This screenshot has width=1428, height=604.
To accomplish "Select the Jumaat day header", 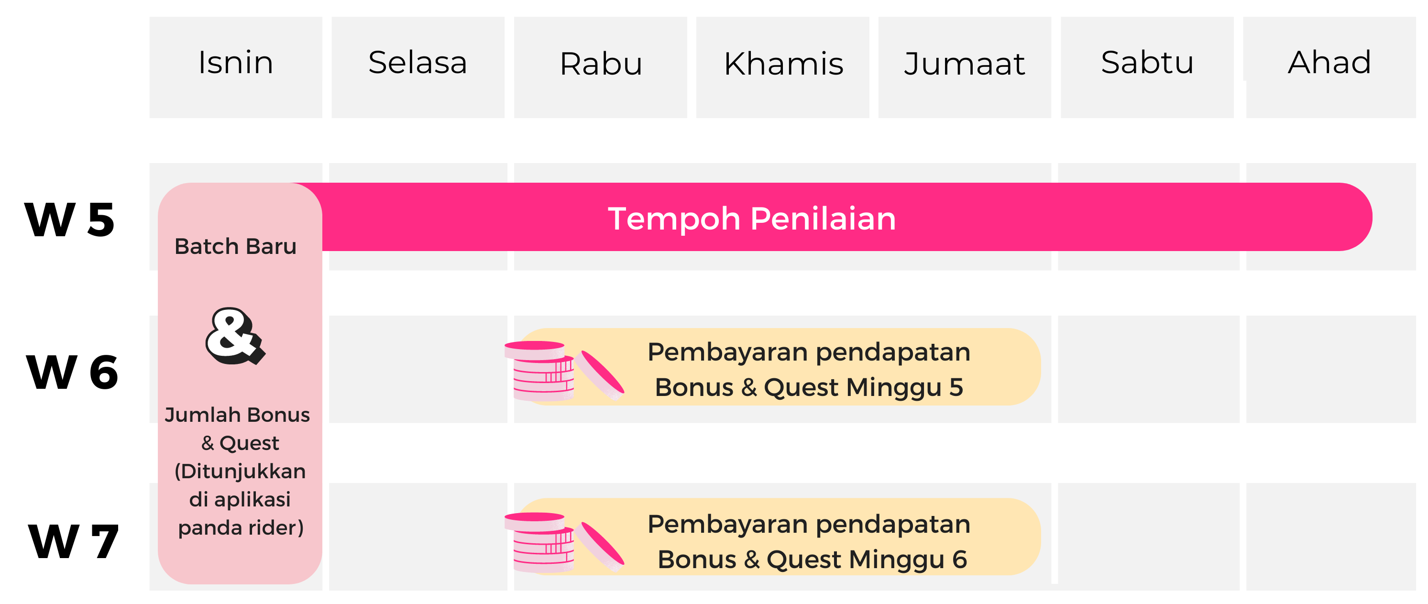I will click(x=965, y=67).
